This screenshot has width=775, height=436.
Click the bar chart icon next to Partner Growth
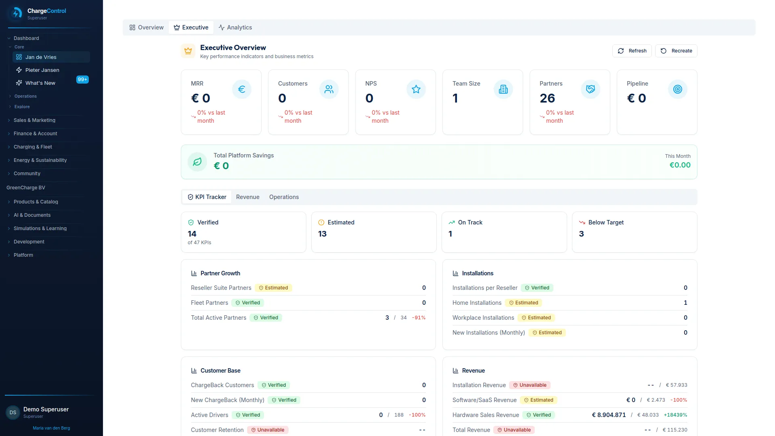(x=194, y=273)
